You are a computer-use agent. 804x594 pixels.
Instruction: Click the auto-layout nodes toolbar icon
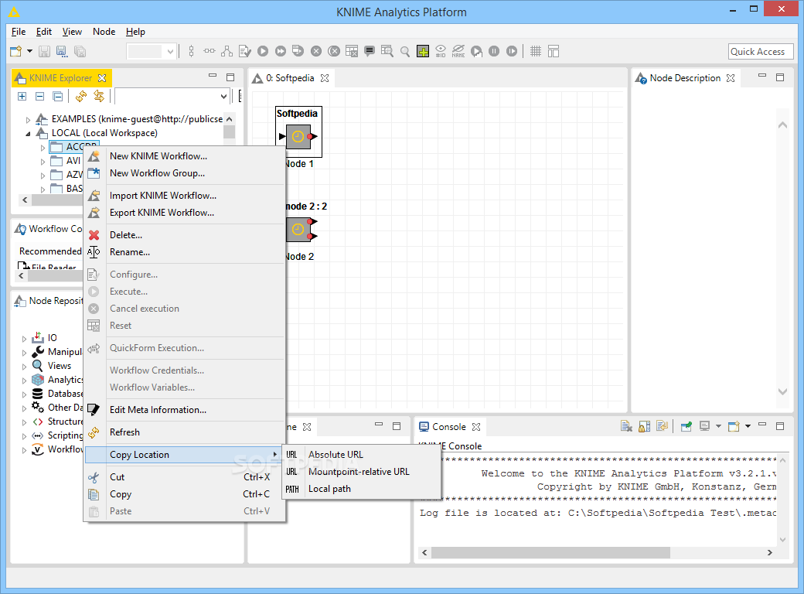[227, 51]
